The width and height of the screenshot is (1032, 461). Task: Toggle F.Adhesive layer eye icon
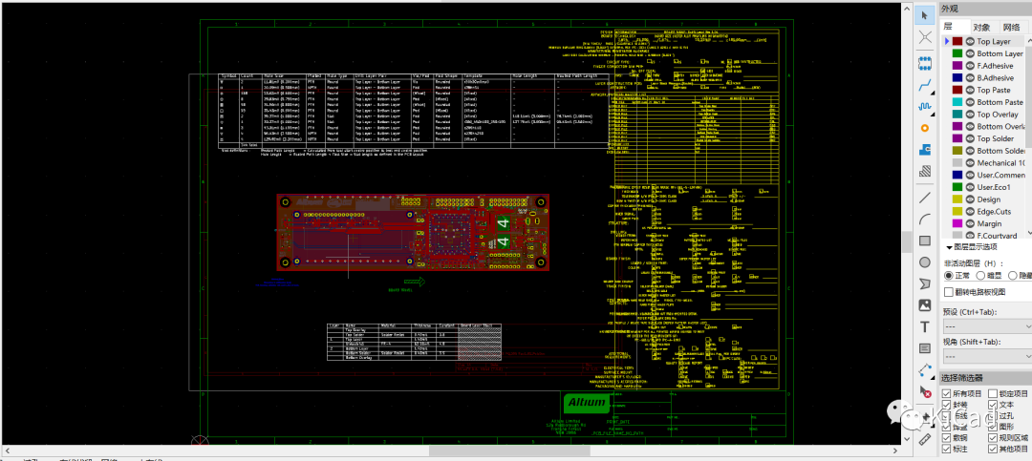[970, 66]
